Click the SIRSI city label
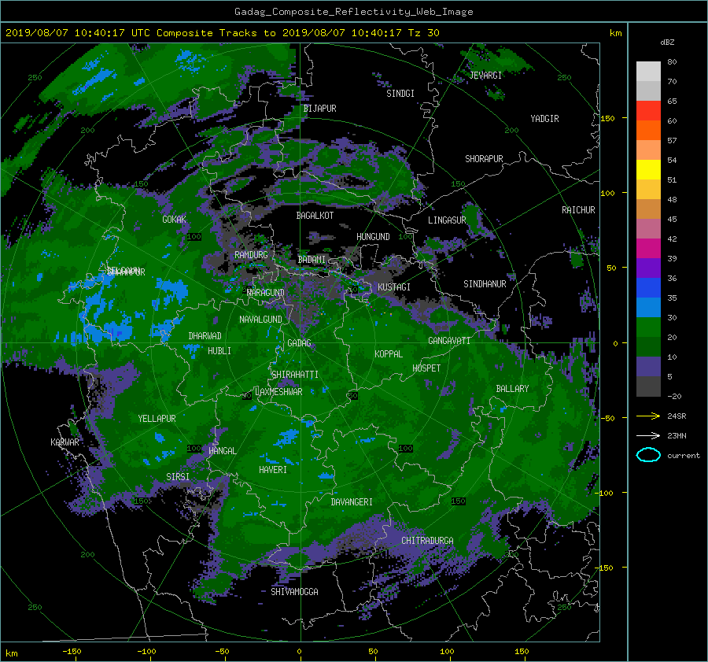The height and width of the screenshot is (662, 708). (178, 477)
